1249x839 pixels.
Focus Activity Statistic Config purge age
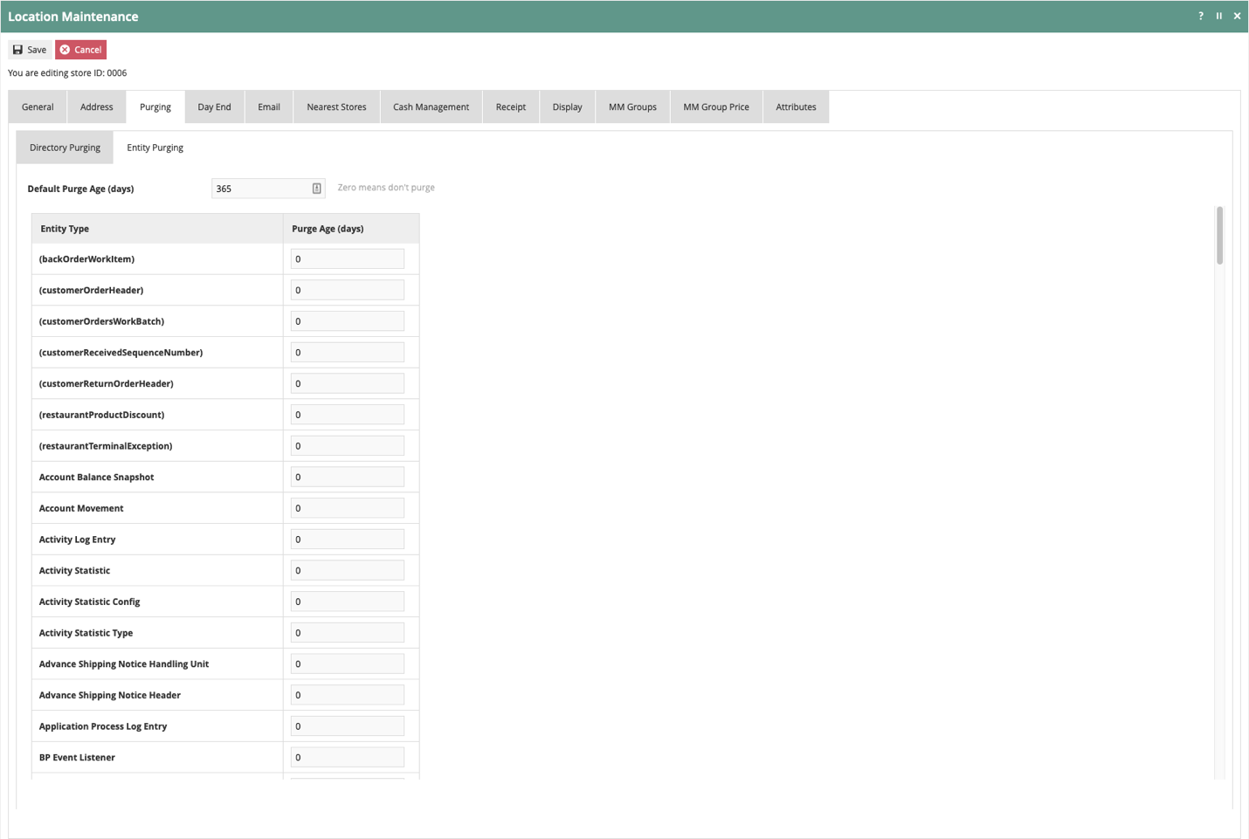coord(348,602)
